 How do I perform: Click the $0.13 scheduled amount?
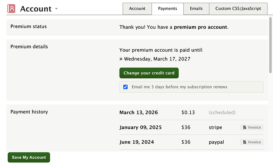[x=188, y=112]
